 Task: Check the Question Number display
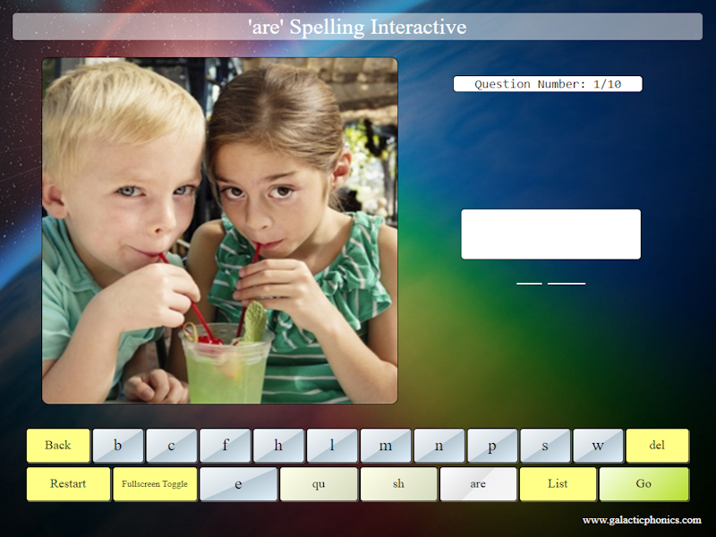click(549, 84)
